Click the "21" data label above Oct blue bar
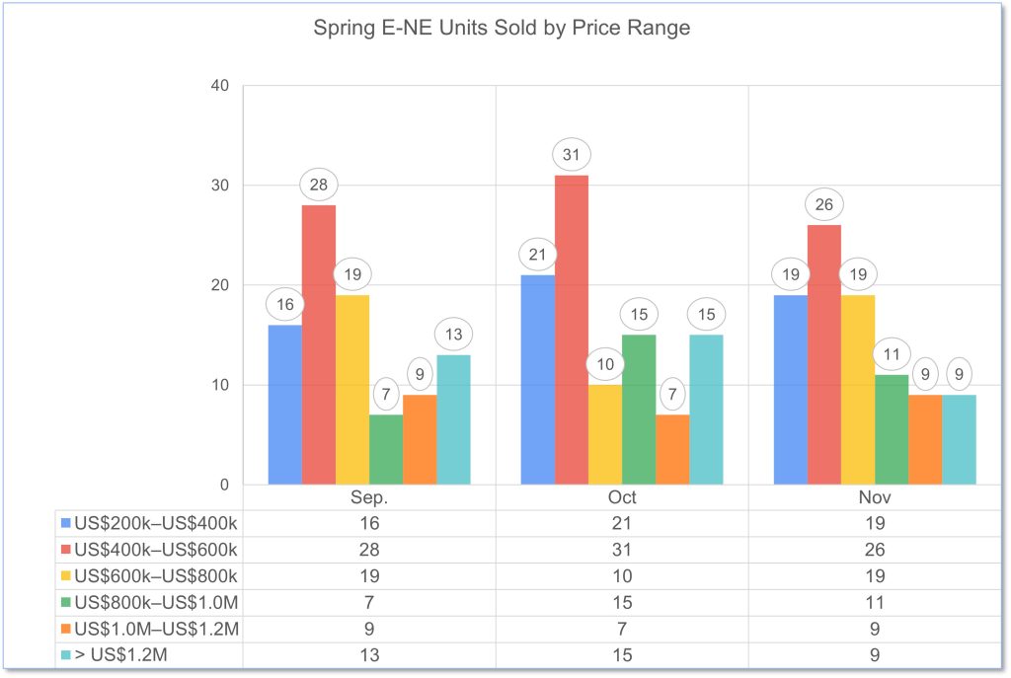The width and height of the screenshot is (1011, 678). (538, 255)
